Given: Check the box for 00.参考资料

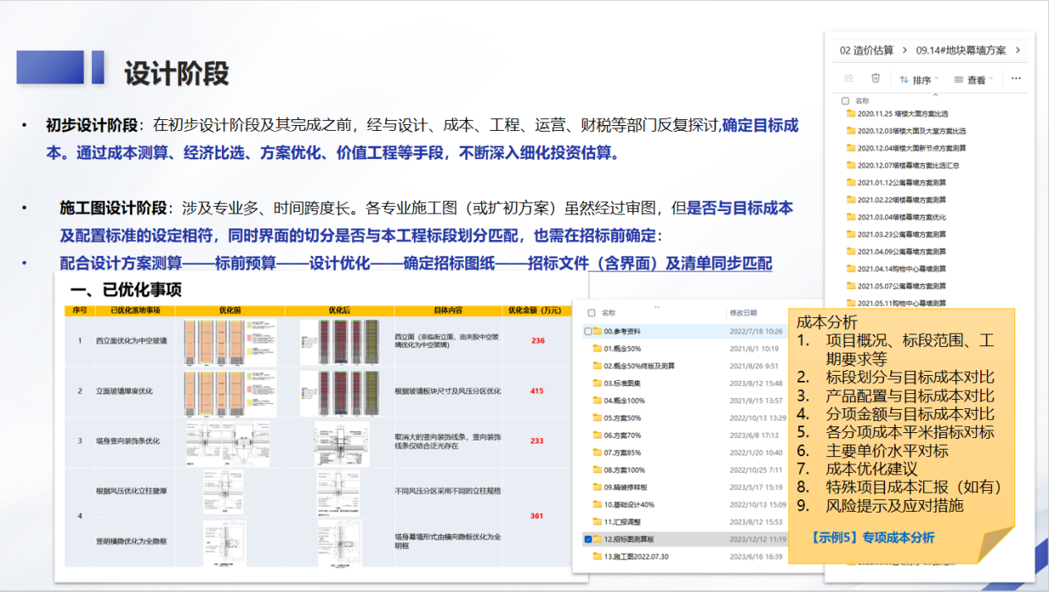Looking at the screenshot, I should click(x=588, y=331).
